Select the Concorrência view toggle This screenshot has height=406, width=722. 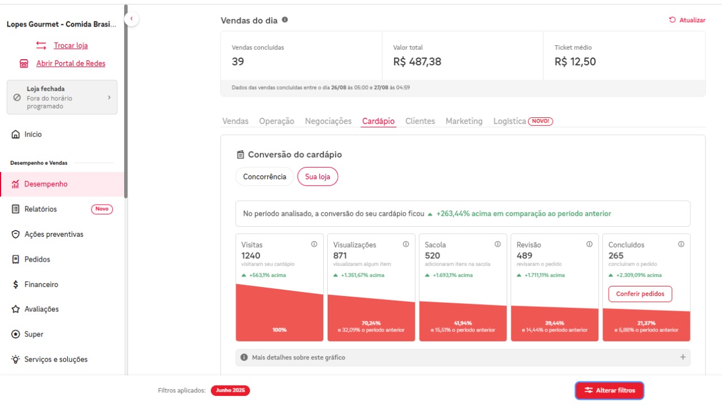[265, 176]
